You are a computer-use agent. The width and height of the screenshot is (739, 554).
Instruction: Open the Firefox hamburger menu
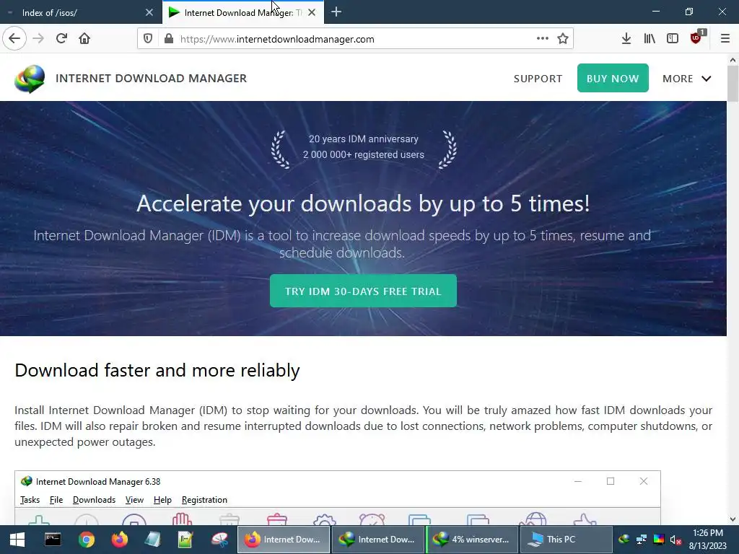pos(725,39)
